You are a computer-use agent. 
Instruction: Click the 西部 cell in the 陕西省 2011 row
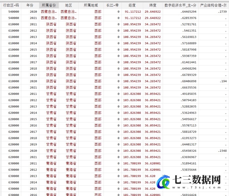tap(98, 24)
